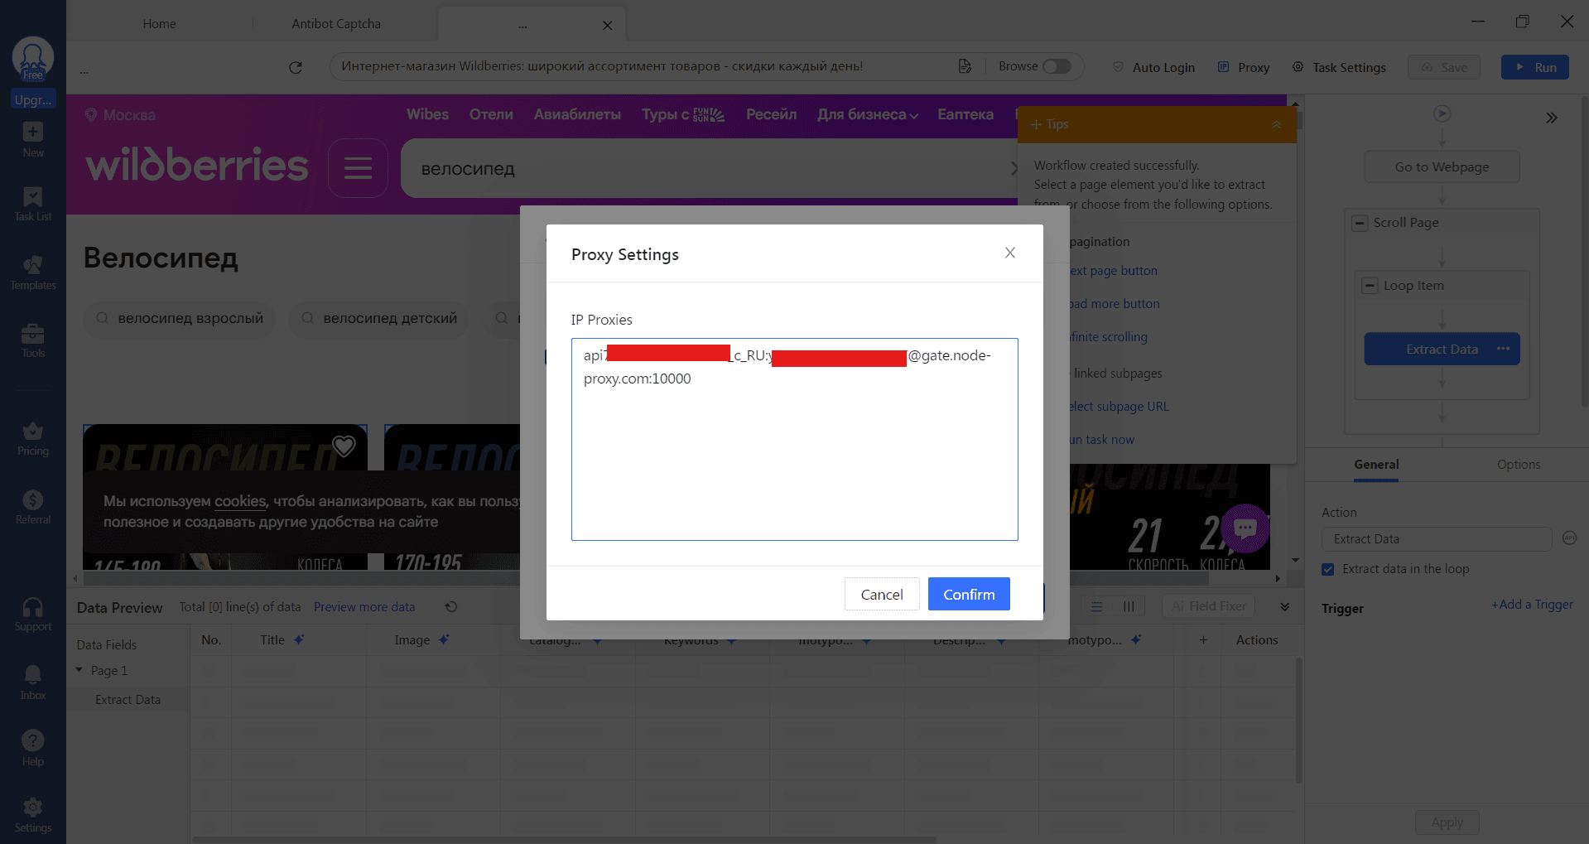Open Referral in sidebar

[x=33, y=507]
